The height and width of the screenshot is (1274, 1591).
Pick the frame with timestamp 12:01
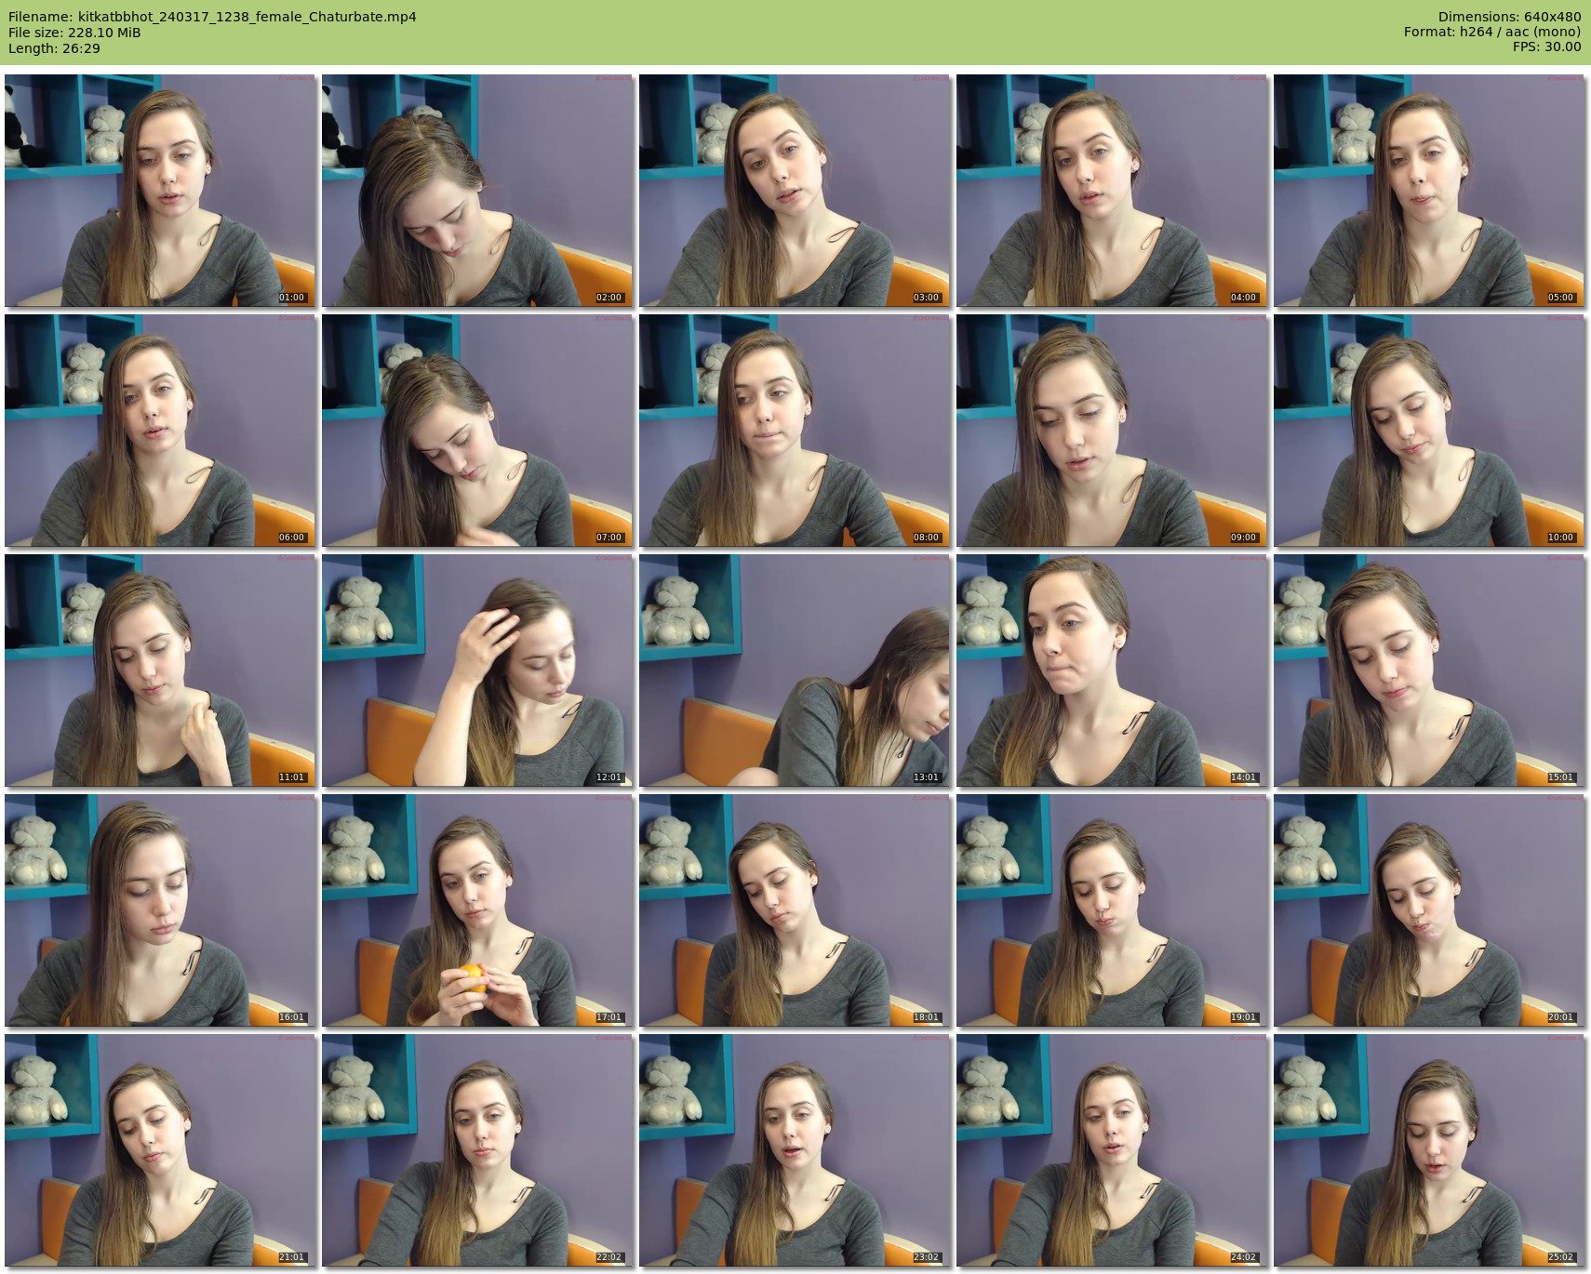[x=477, y=670]
